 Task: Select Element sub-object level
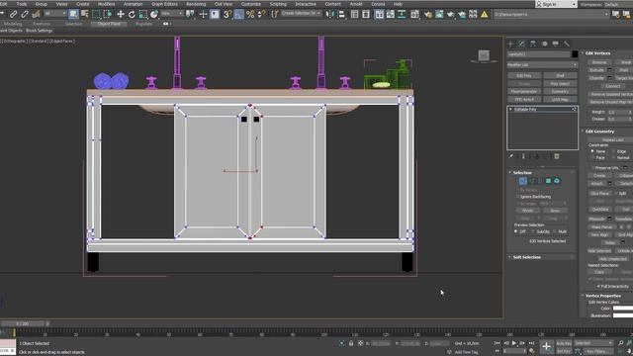pos(557,181)
